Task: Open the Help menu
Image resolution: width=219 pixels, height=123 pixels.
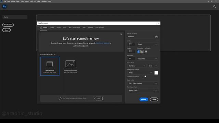Action: [49, 1]
